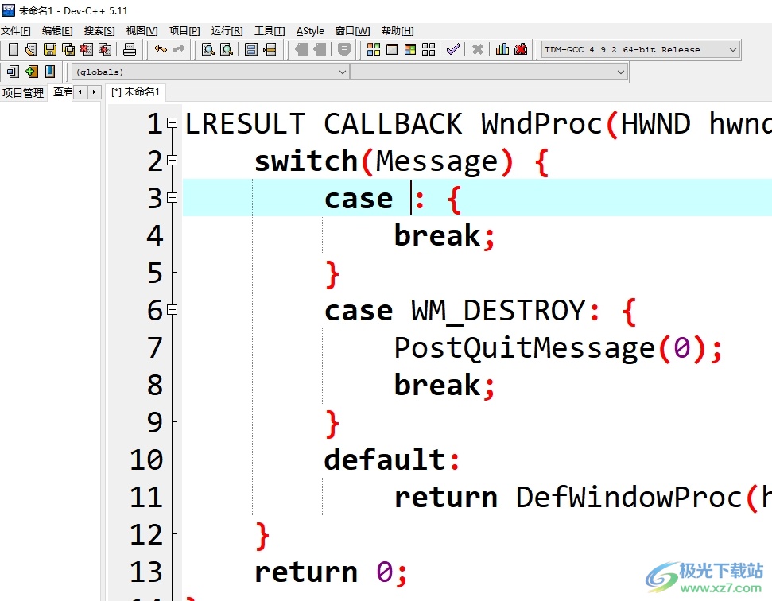Click the Find magnifier icon
The height and width of the screenshot is (601, 772).
coord(208,50)
